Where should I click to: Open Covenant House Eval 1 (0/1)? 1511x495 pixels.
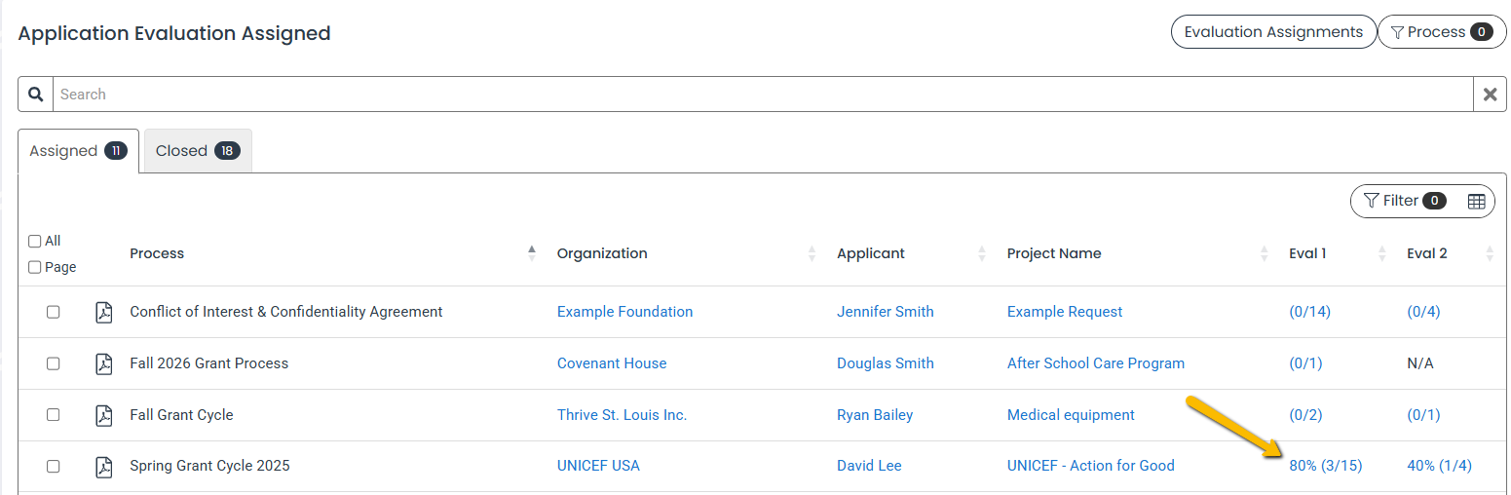1305,363
